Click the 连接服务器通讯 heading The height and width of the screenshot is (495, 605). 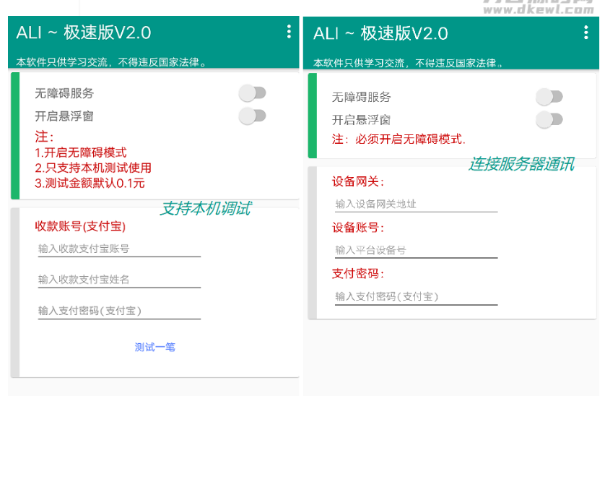point(523,164)
